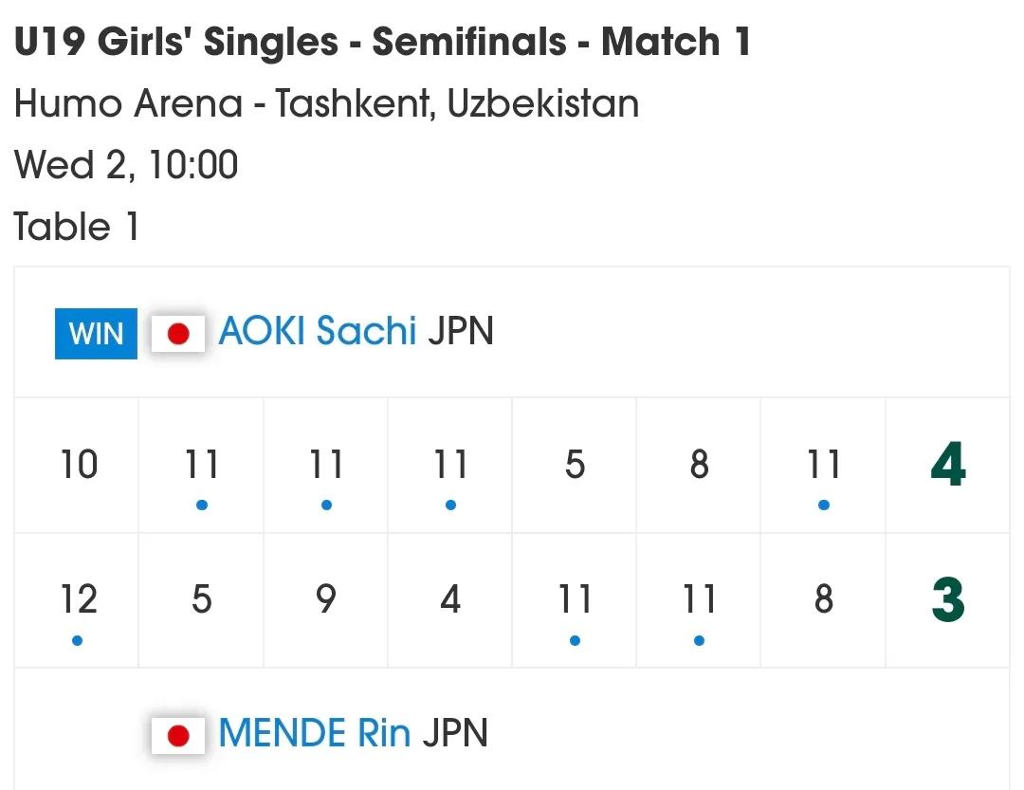Open MENDE Rin player profile link
The image size is (1024, 790).
pos(314,732)
